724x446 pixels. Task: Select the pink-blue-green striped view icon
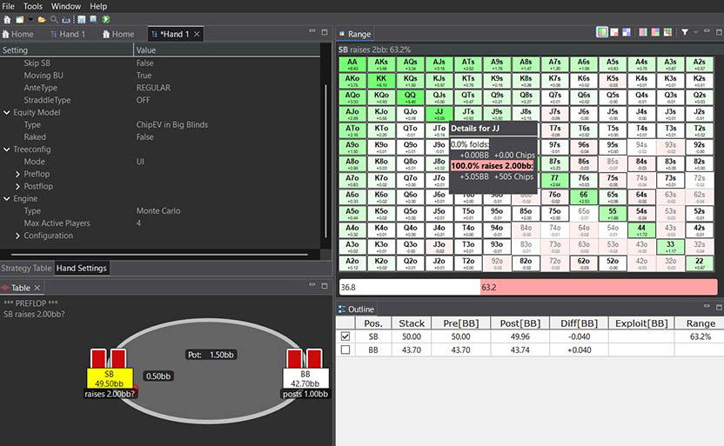643,32
